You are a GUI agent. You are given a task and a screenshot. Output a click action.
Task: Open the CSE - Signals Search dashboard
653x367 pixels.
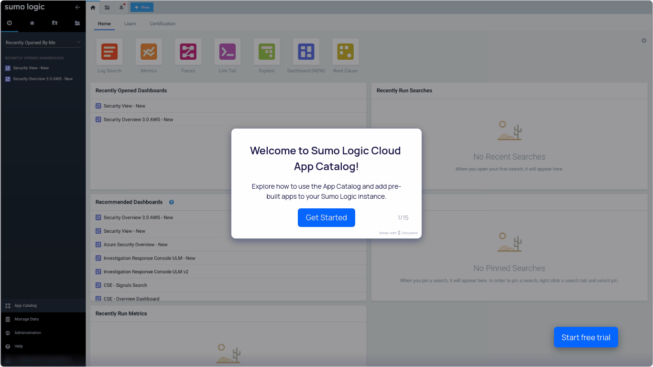point(229,285)
